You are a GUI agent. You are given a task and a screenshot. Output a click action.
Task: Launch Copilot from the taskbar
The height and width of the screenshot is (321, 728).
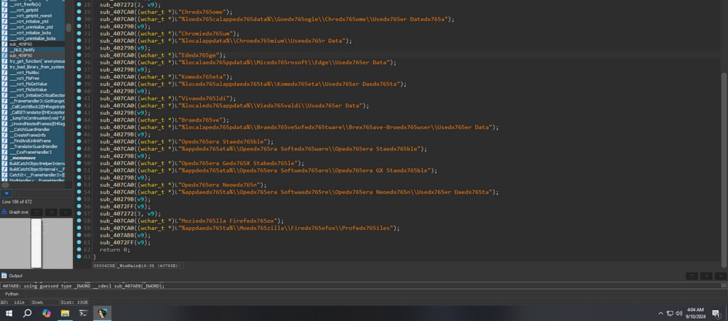point(47,313)
